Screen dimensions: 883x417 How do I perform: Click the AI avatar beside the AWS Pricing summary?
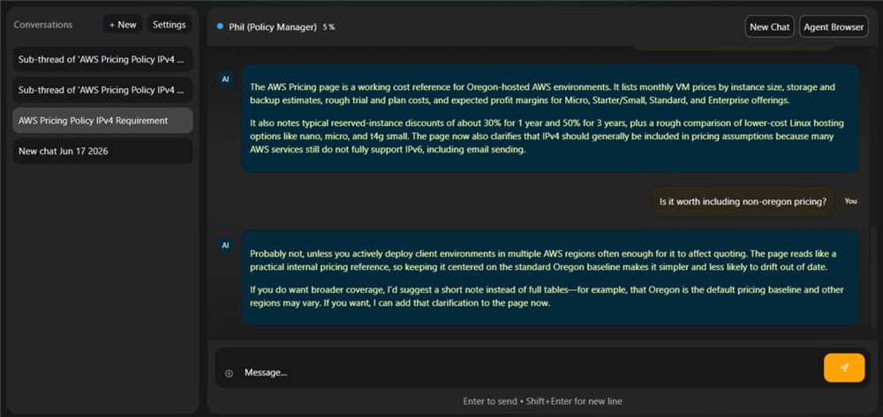(225, 79)
